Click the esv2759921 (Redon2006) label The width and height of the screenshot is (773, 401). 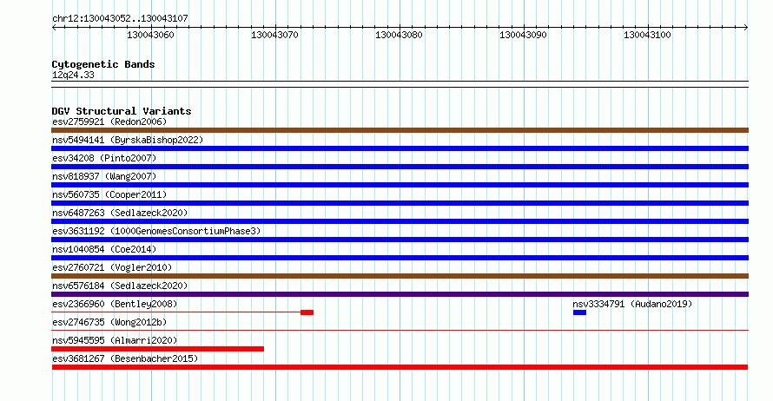tap(109, 122)
